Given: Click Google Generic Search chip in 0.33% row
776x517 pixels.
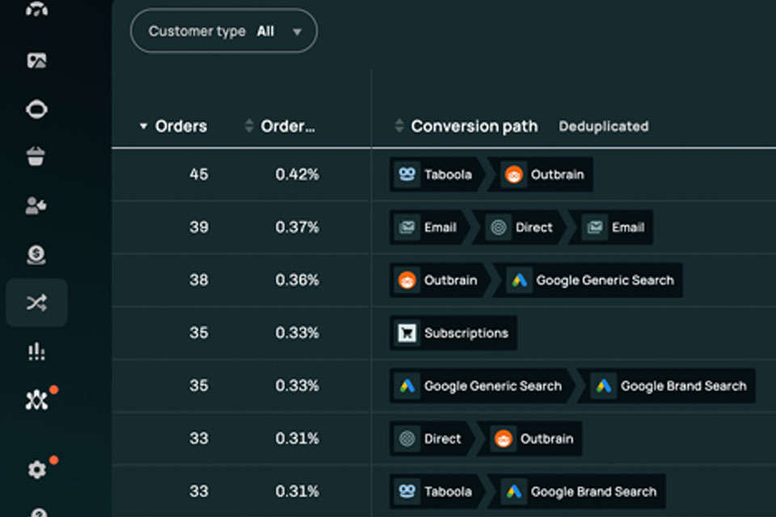Looking at the screenshot, I should tap(479, 386).
